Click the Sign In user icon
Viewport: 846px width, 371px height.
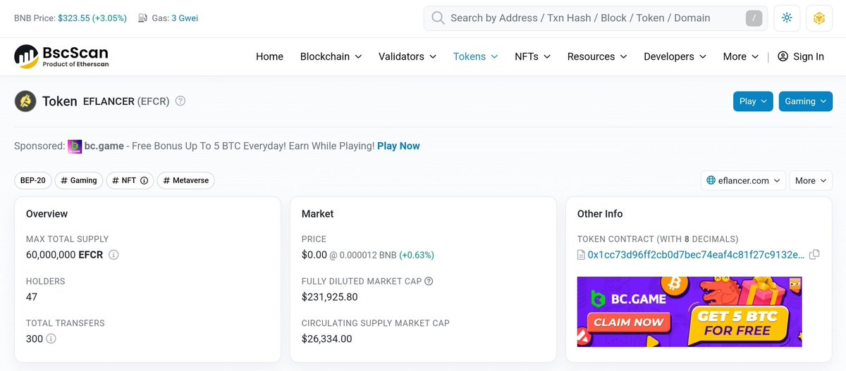783,56
